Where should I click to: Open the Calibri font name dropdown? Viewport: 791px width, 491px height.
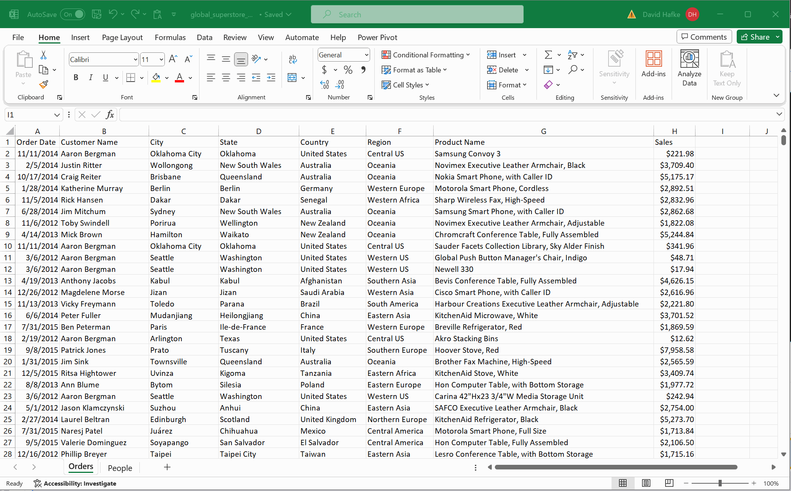[135, 59]
